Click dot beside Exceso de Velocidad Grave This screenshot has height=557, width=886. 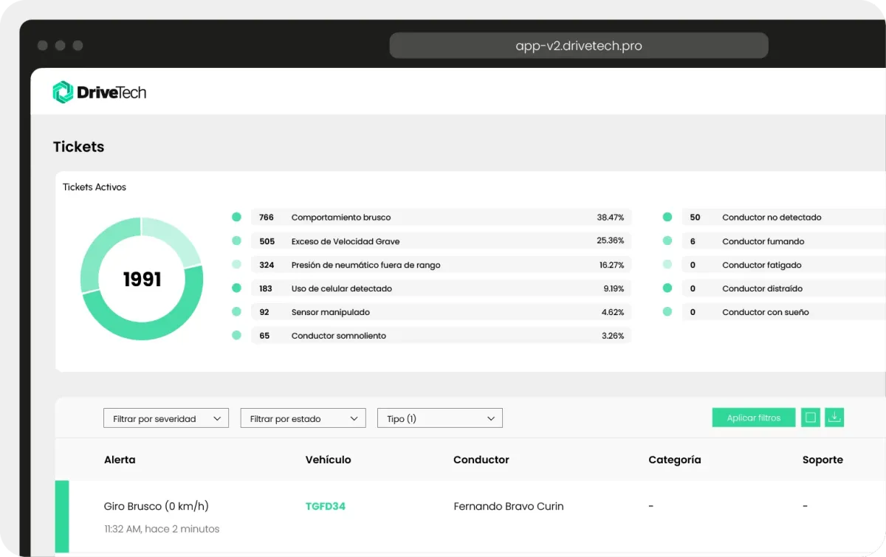236,241
